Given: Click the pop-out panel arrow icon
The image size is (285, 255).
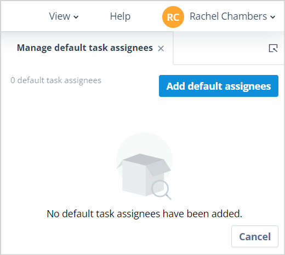Looking at the screenshot, I should [x=273, y=48].
